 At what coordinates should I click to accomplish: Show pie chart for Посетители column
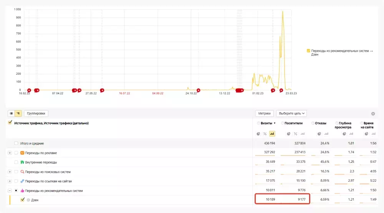(289, 134)
